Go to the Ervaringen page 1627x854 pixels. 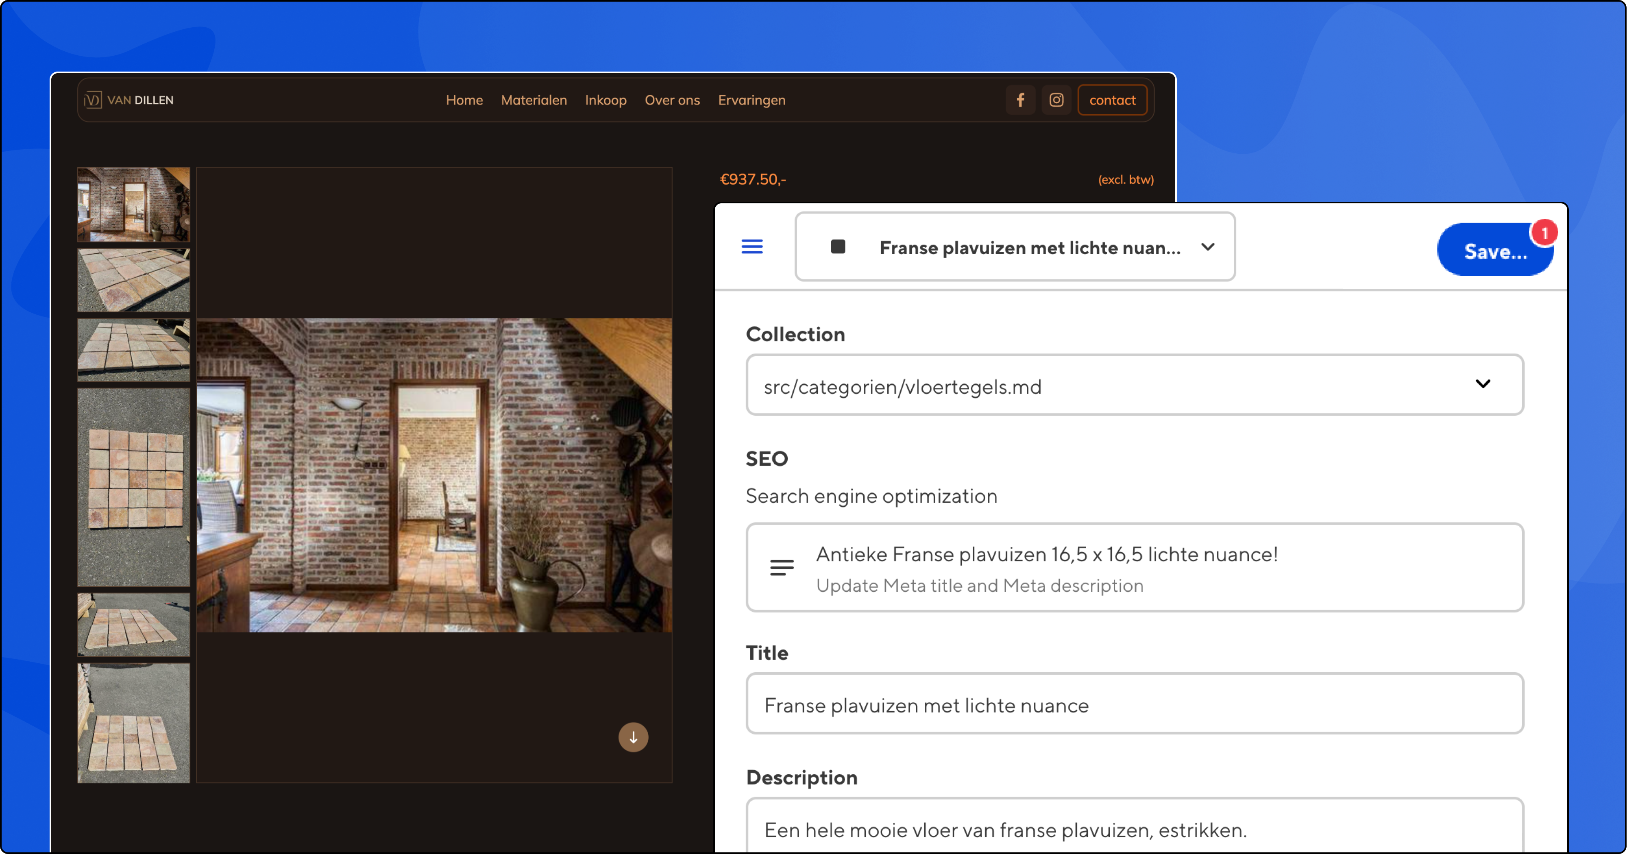(x=751, y=100)
